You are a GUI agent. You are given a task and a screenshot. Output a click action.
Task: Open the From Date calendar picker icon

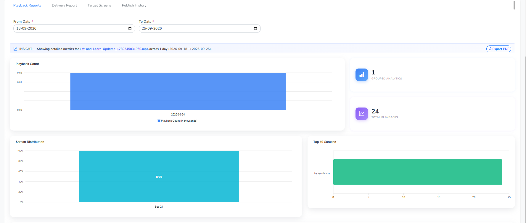tap(130, 28)
